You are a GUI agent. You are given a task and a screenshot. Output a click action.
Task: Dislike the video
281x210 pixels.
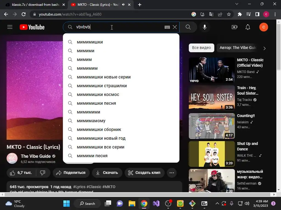pyautogui.click(x=43, y=173)
